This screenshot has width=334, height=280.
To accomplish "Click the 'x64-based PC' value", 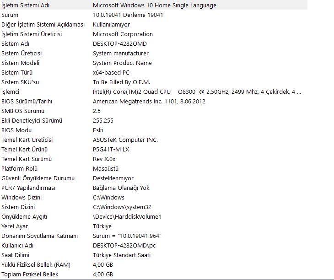I will point(111,72).
